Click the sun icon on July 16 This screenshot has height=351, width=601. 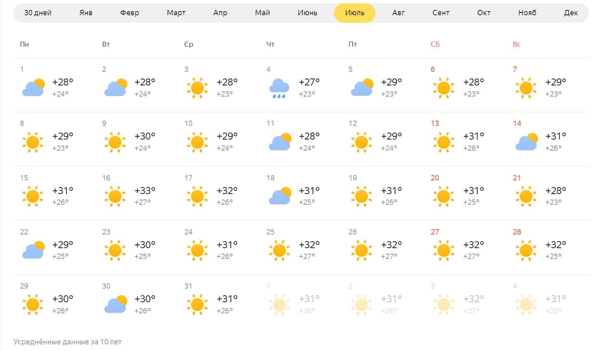(115, 196)
